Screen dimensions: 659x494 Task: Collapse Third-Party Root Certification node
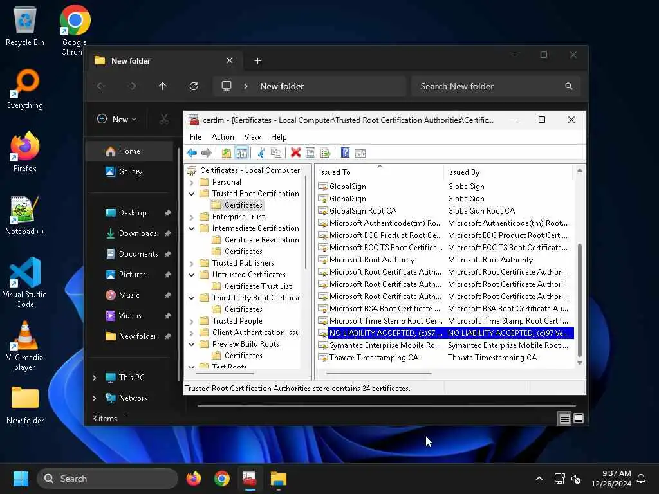point(192,298)
